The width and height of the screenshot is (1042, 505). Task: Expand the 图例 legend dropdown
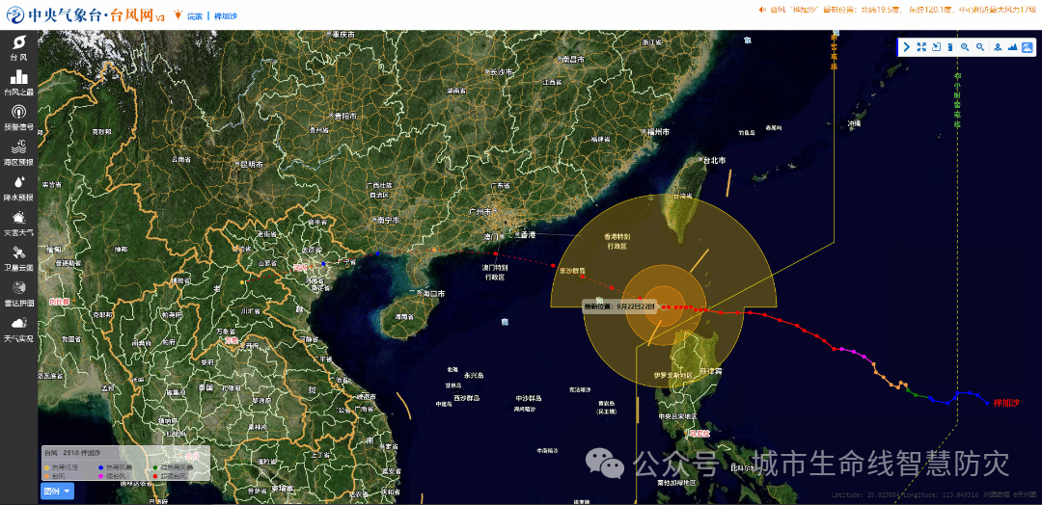tap(57, 492)
